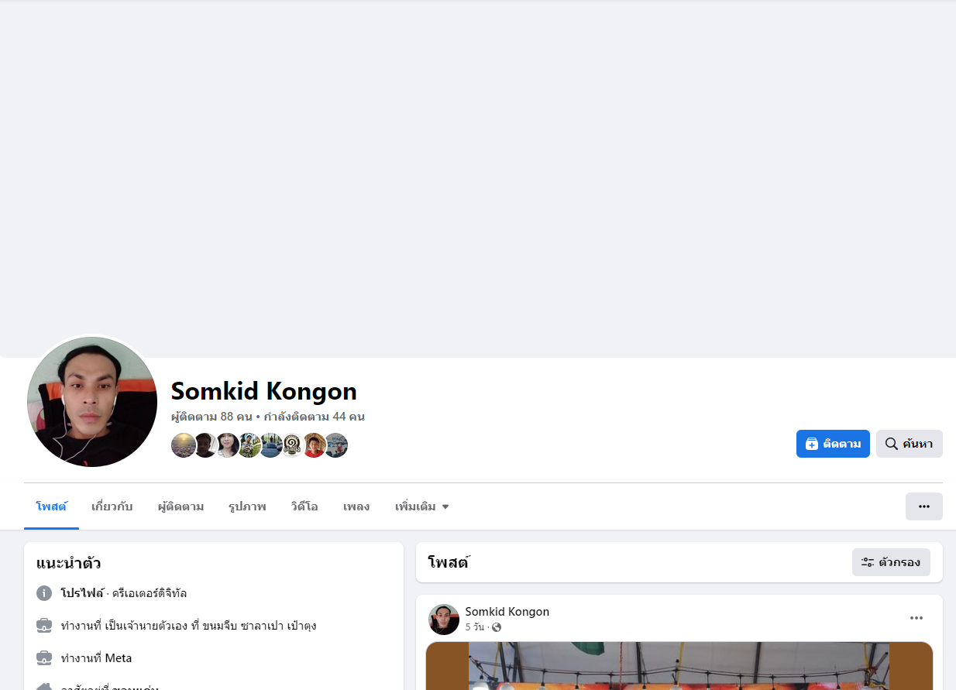956x690 pixels.
Task: Switch to the ผู้ติดตาม tab
Action: pos(181,506)
